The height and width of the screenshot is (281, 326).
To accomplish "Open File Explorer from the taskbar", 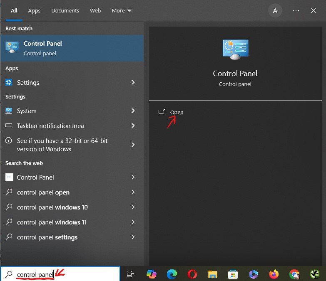I will pos(213,274).
